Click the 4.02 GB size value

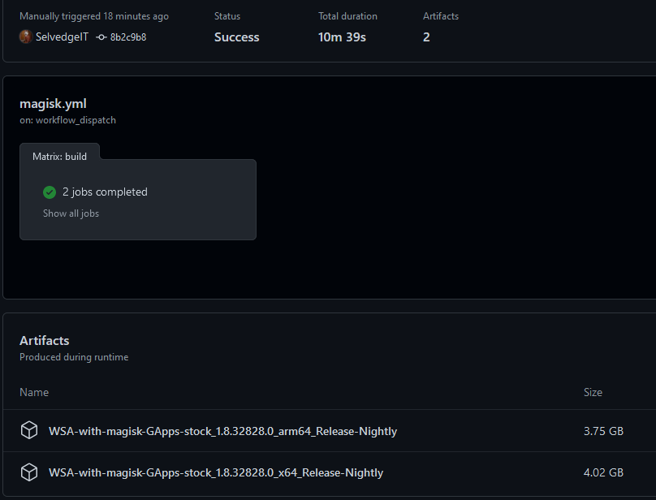[603, 472]
